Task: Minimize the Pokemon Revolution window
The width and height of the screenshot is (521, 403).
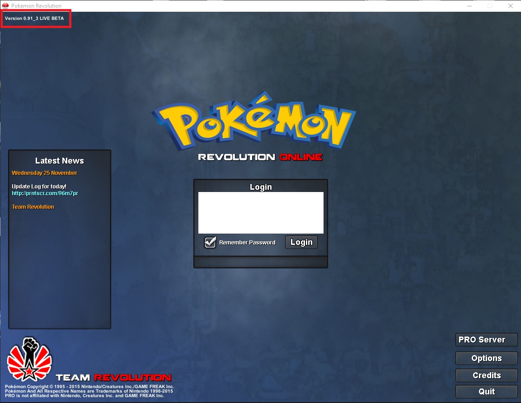Action: 469,6
